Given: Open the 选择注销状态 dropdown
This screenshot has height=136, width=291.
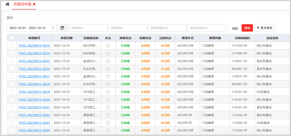Looking at the screenshot, I should [206, 28].
